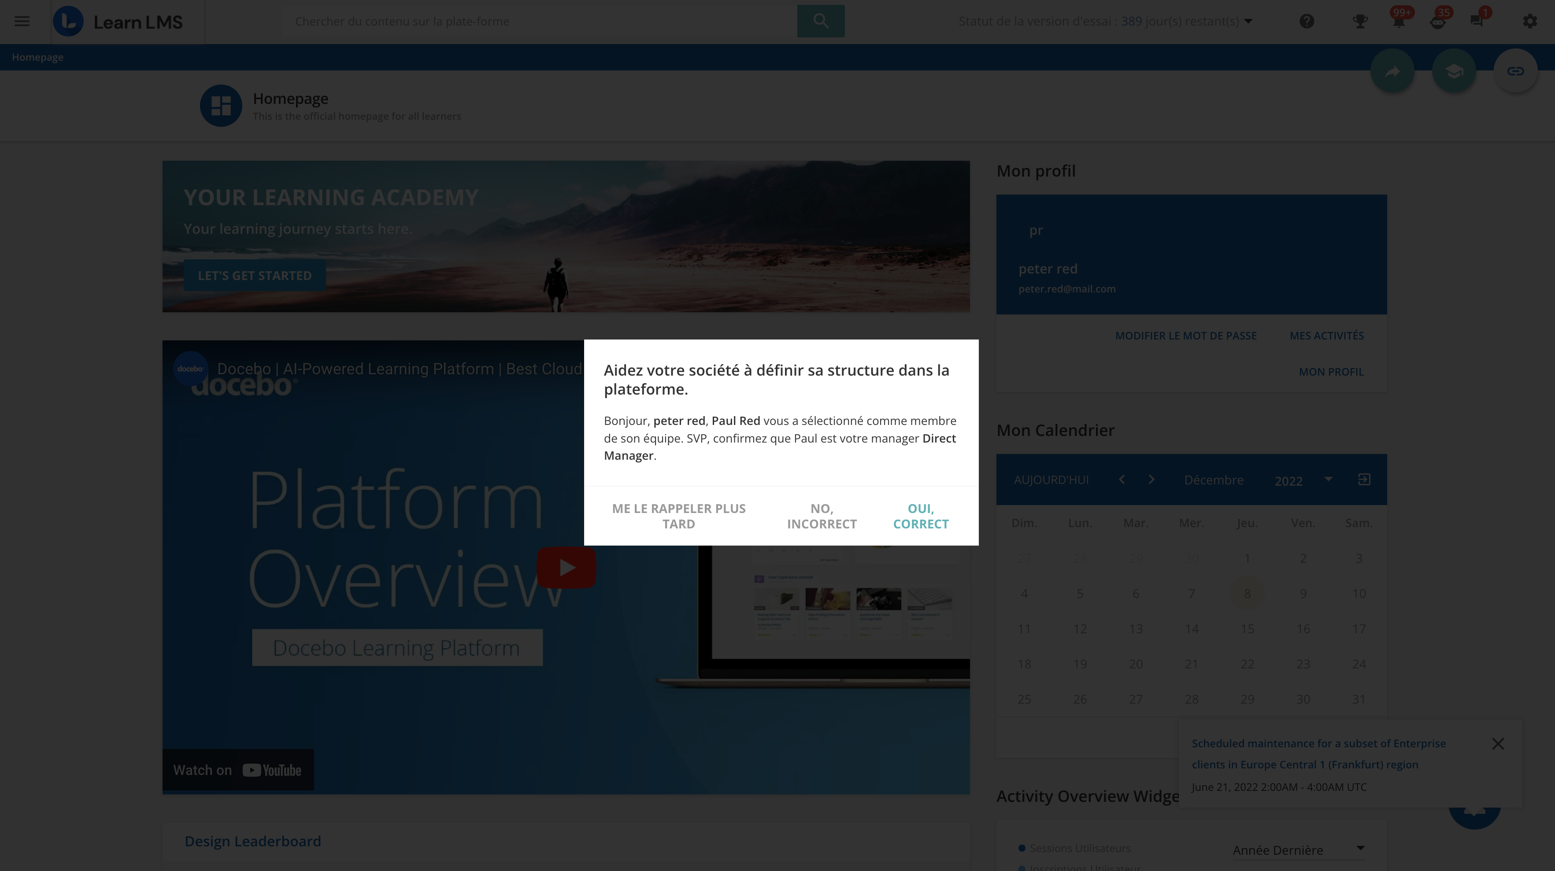1555x871 pixels.
Task: Click the calendar export icon
Action: click(1364, 479)
